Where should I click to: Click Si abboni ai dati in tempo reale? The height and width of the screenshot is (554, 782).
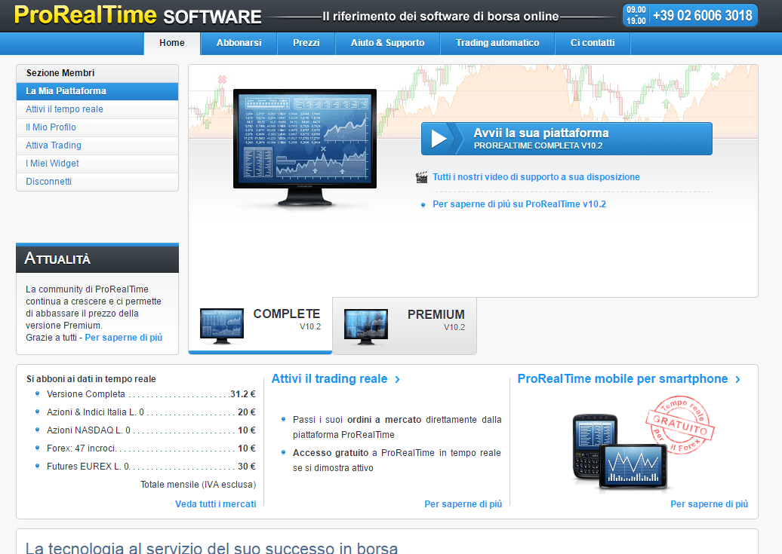tap(91, 379)
